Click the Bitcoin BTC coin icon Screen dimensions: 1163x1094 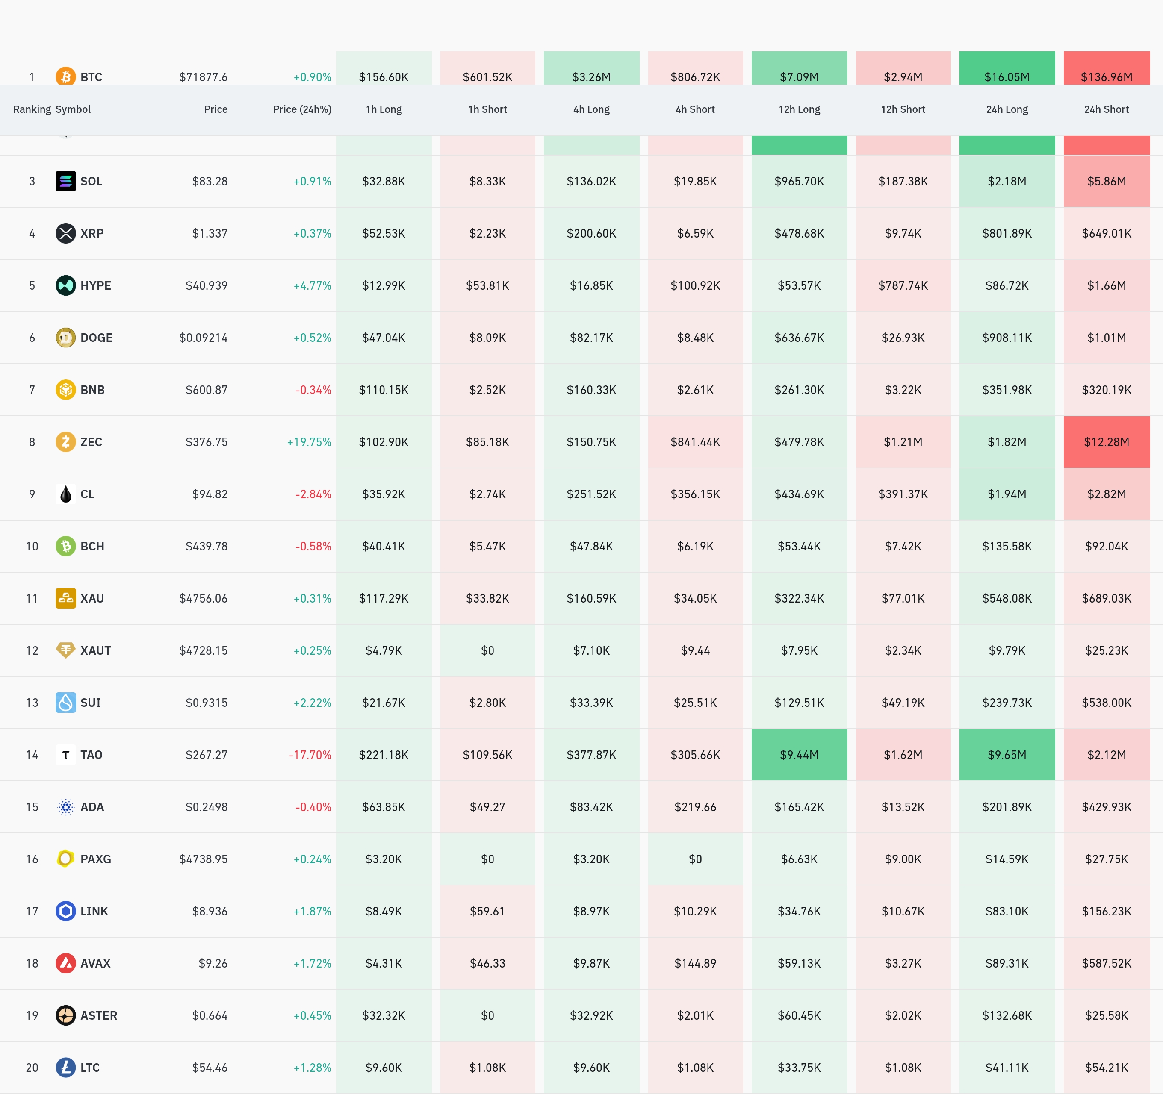pyautogui.click(x=65, y=76)
